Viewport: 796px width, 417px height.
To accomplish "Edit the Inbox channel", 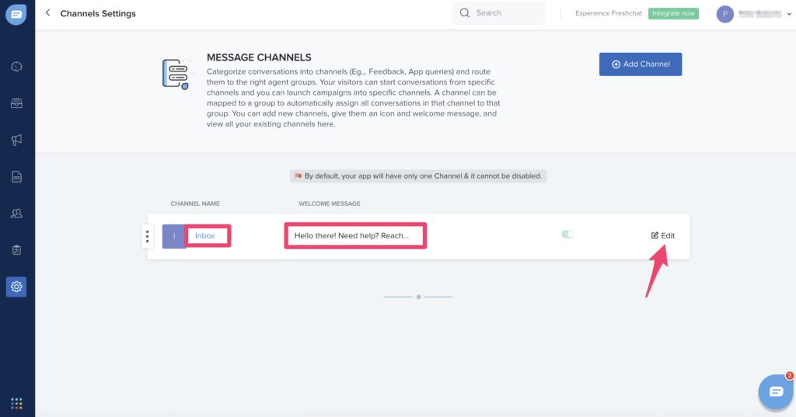I will [x=663, y=235].
